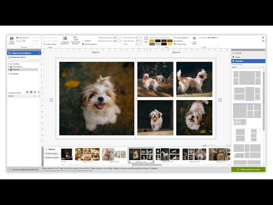Image resolution: width=273 pixels, height=205 pixels.
Task: Click the Cambiar línea de diseño icon
Action: [x=75, y=39]
